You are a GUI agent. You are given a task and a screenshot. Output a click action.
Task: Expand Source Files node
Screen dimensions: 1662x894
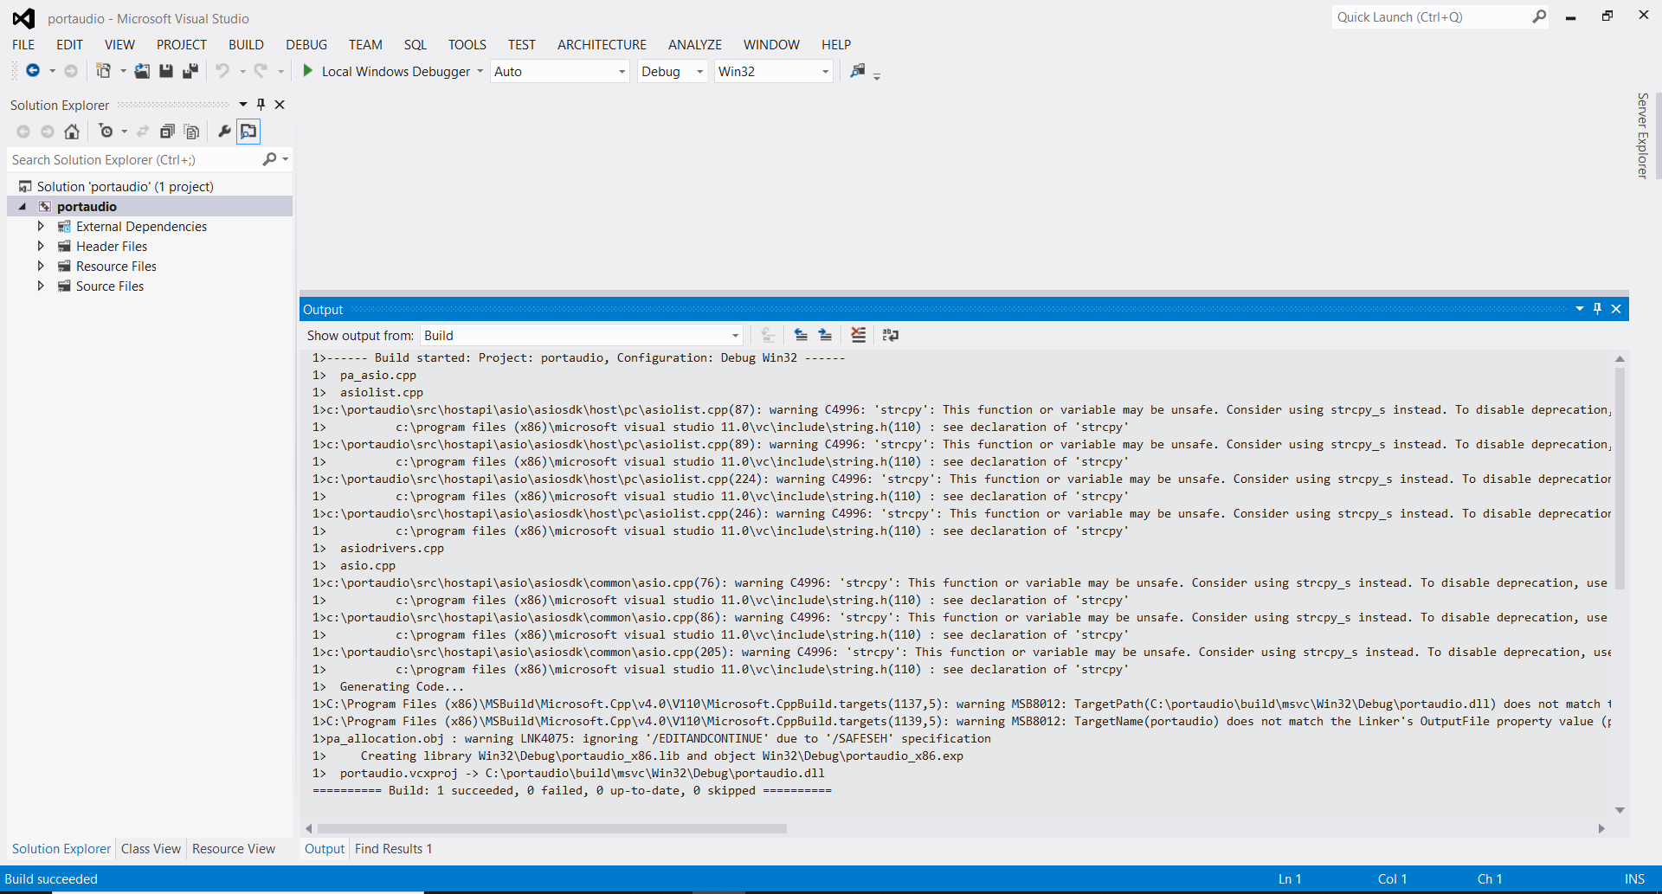[x=41, y=286]
